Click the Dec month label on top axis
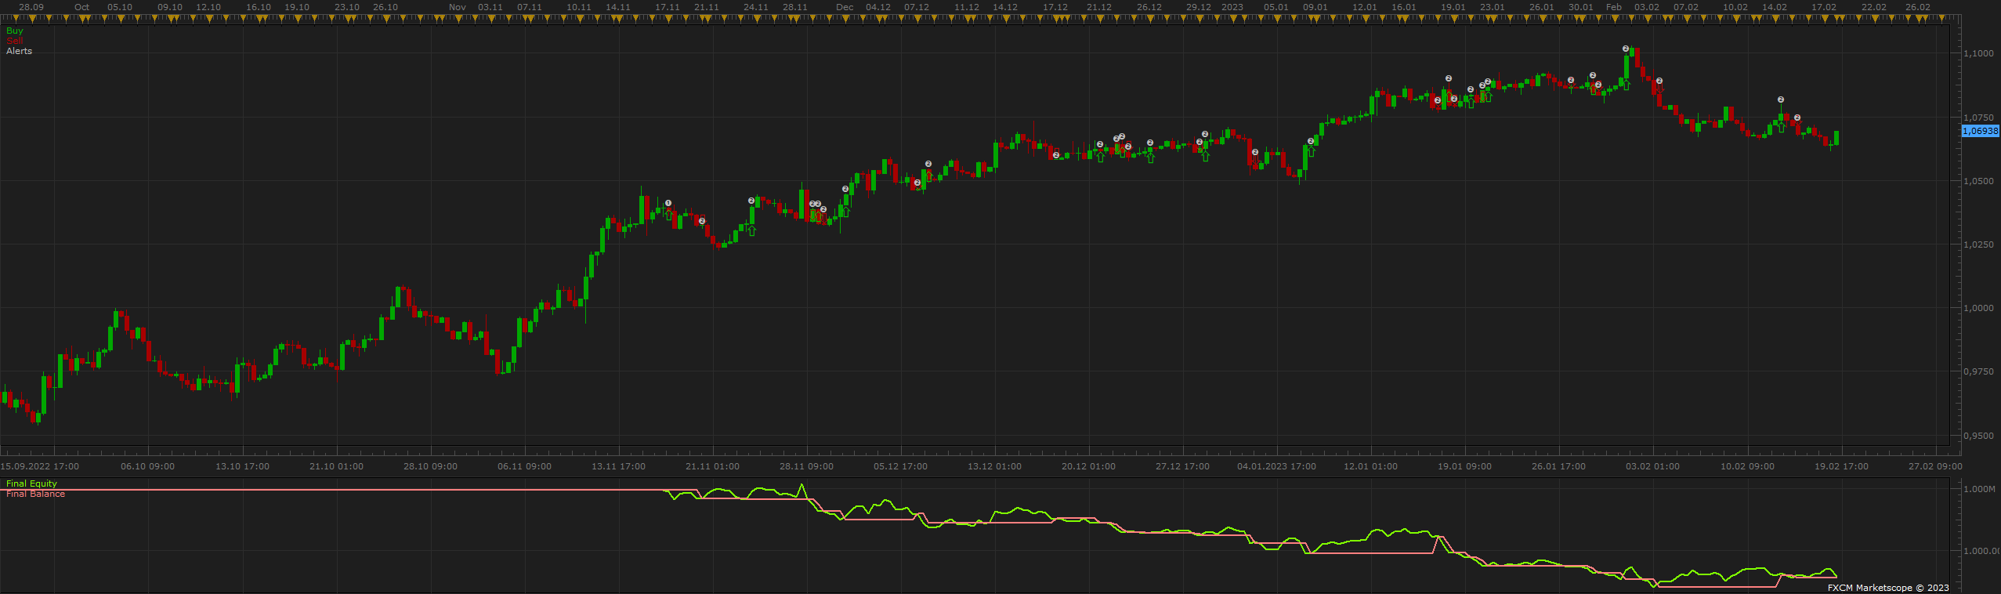Viewport: 2001px width, 594px height. point(845,7)
